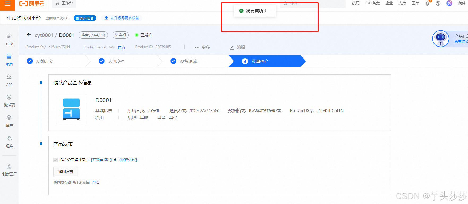Open 支持 in the top navigation

point(402,3)
